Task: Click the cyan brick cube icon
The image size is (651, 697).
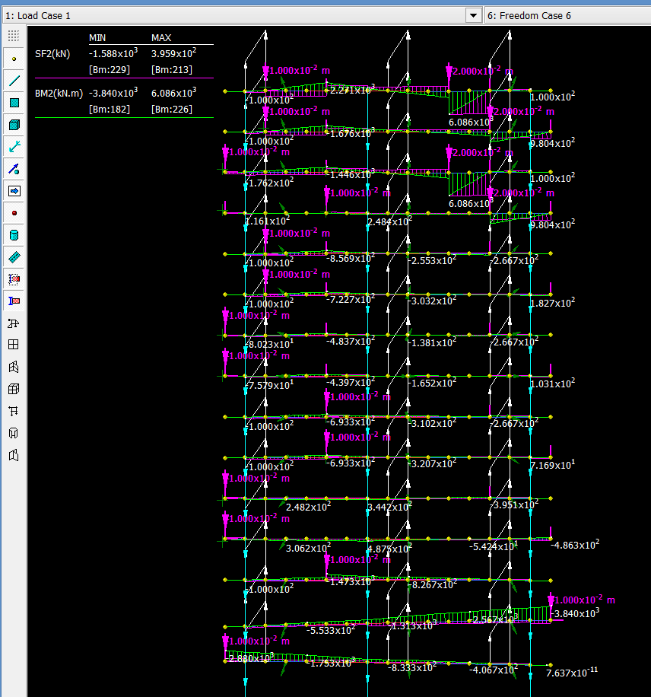Action: pyautogui.click(x=14, y=124)
